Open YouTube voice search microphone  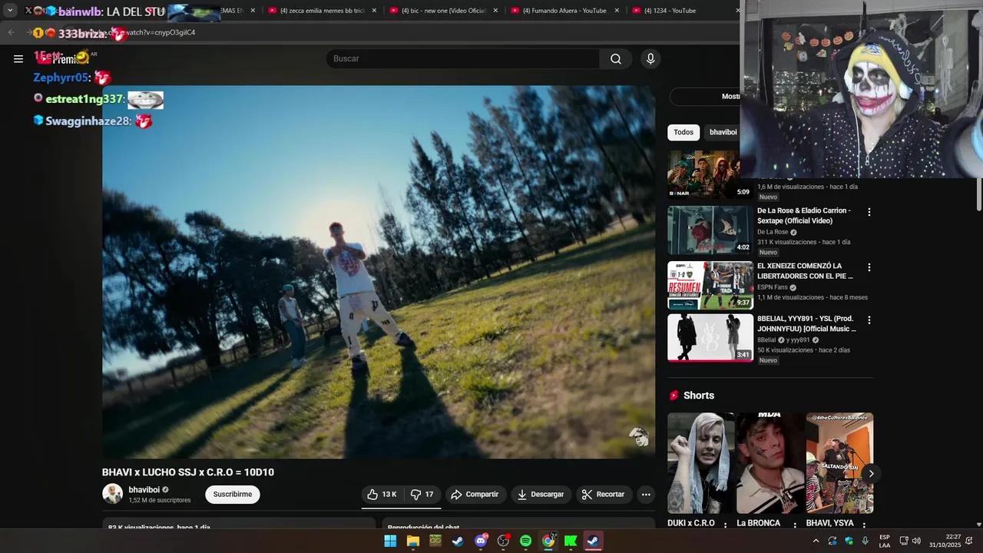[650, 58]
